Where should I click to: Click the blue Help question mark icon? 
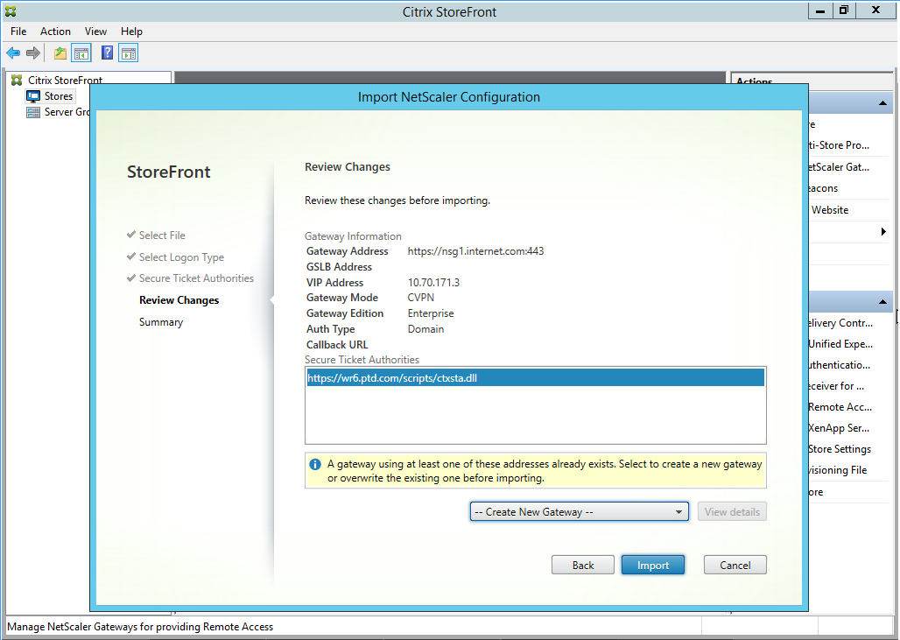point(107,53)
